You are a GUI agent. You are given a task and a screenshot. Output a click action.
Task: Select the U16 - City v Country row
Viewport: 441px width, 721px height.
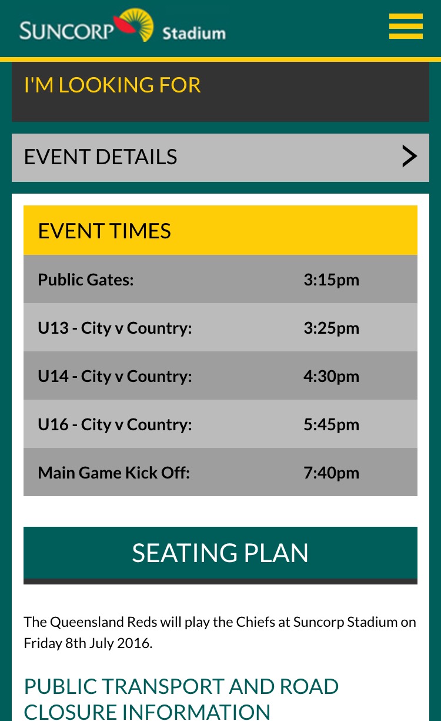(x=220, y=424)
